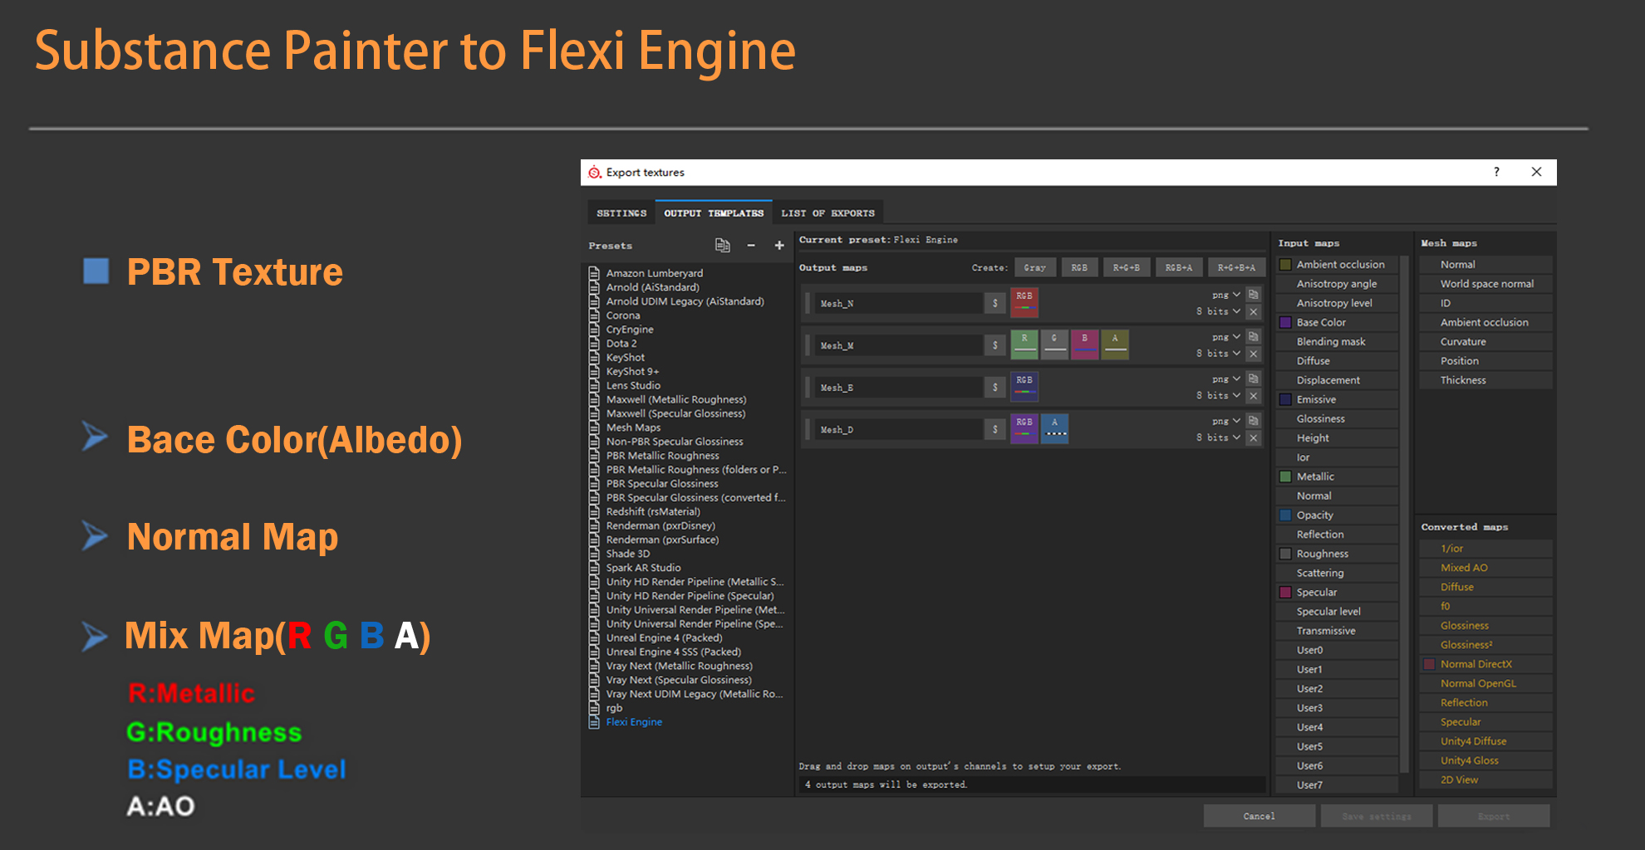Click the Roughness input map
The width and height of the screenshot is (1645, 850).
coord(1337,554)
